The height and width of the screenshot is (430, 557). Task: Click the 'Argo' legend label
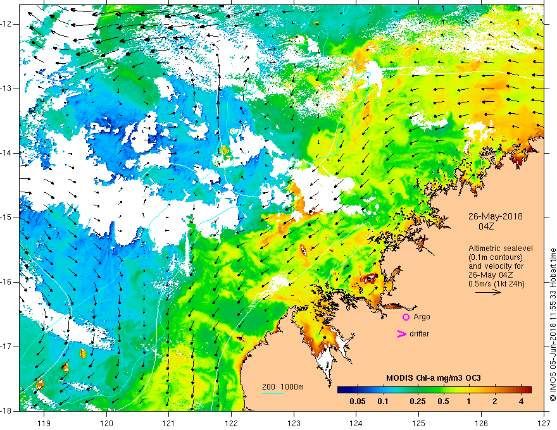click(422, 317)
